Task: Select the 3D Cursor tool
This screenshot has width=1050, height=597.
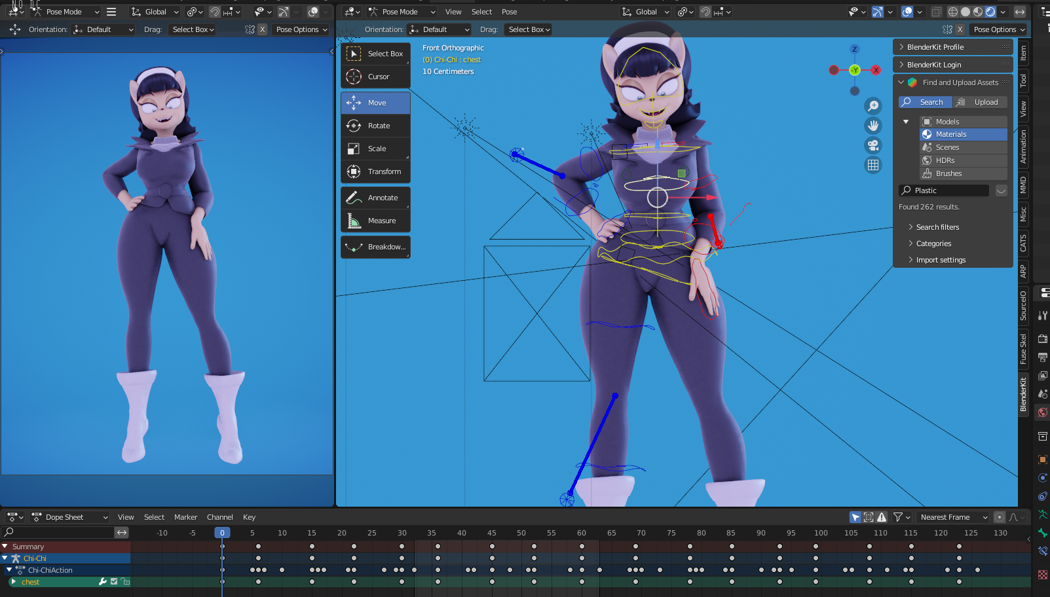Action: click(x=375, y=77)
